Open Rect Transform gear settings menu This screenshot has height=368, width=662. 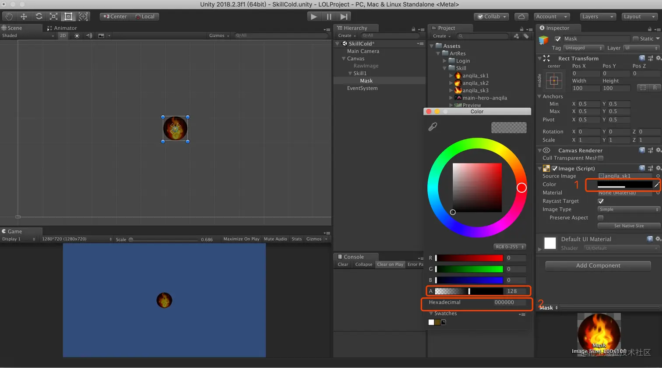658,58
